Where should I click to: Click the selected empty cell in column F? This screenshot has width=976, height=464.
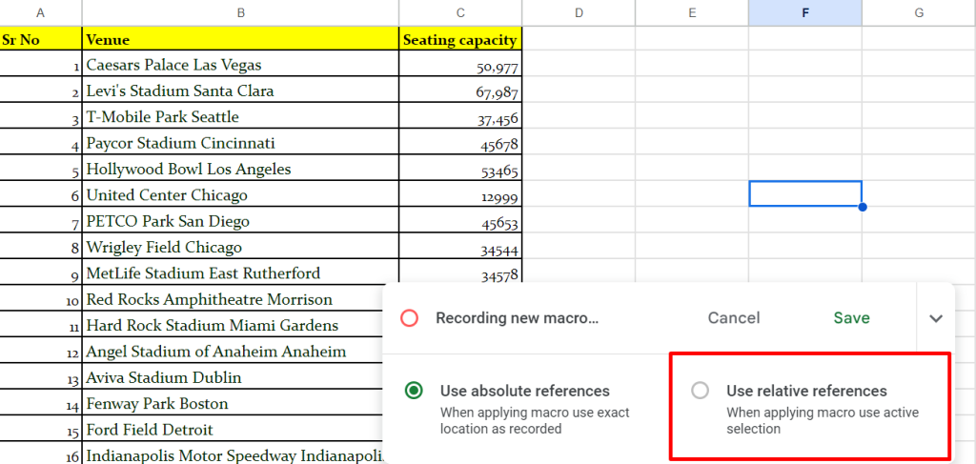[x=805, y=193]
